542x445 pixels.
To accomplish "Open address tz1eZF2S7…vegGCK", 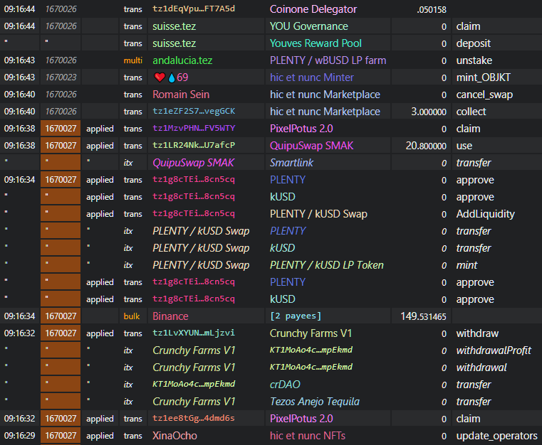I will pos(194,111).
